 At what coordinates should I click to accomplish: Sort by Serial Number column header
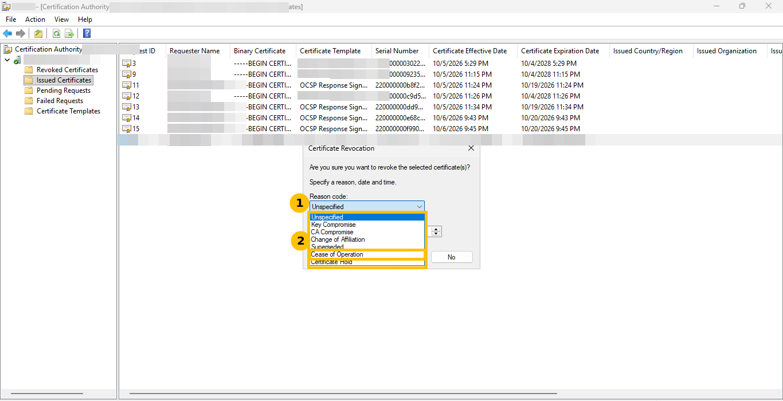(400, 50)
